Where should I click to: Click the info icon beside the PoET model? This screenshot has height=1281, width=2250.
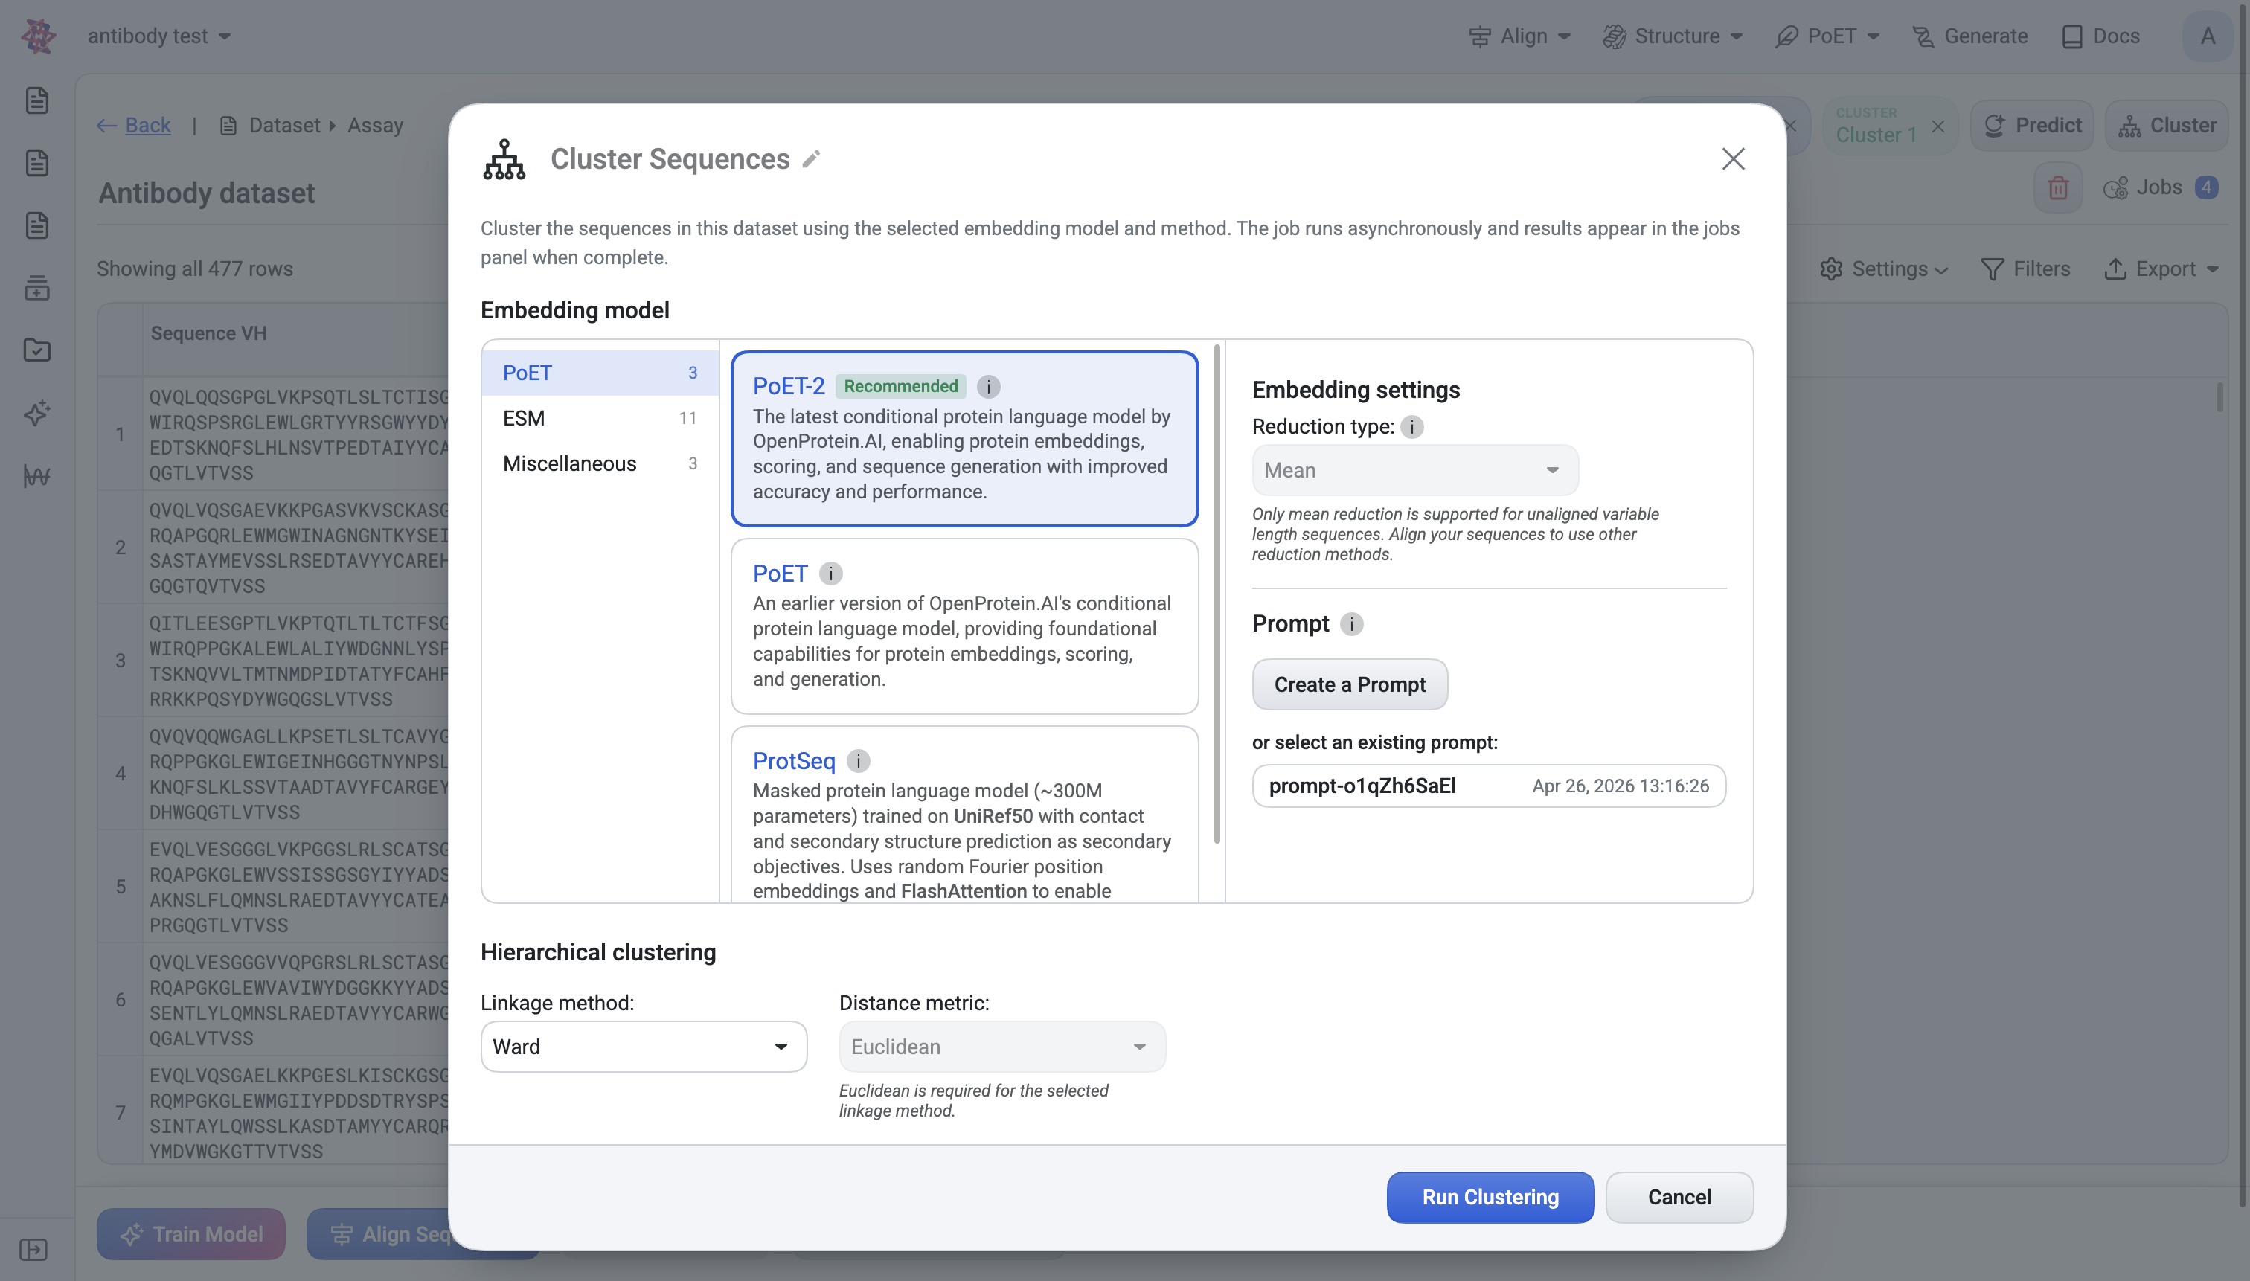[x=830, y=574]
